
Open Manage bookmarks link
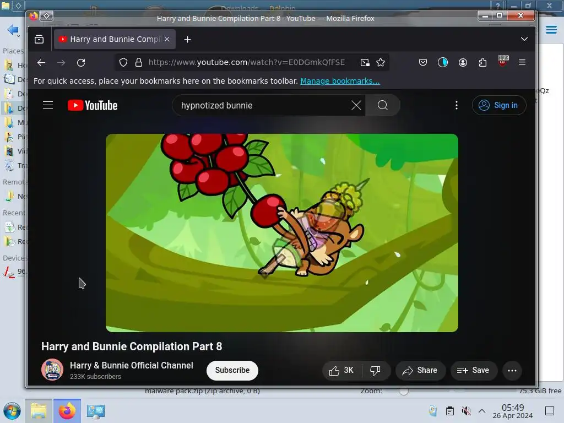point(340,81)
